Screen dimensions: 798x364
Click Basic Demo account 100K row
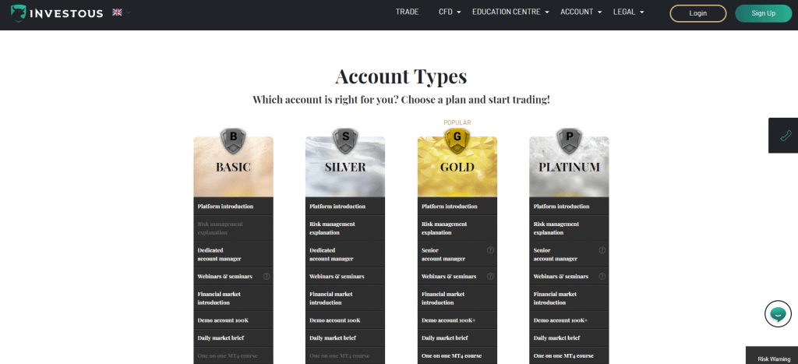(233, 320)
